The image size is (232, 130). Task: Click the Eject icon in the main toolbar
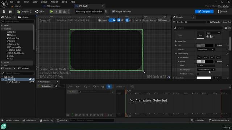tap(65, 12)
